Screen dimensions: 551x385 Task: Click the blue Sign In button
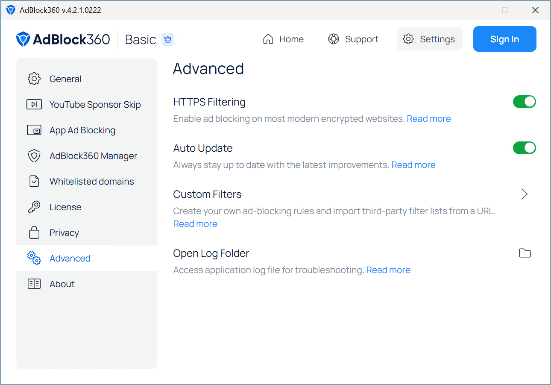click(x=505, y=39)
